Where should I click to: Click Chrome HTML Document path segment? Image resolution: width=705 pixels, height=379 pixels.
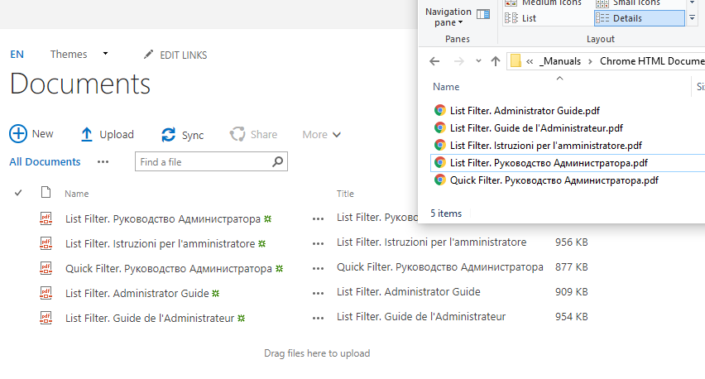[x=652, y=61]
